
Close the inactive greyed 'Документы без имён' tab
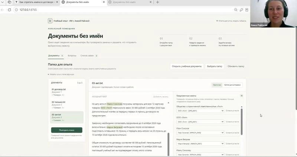[x=151, y=2]
